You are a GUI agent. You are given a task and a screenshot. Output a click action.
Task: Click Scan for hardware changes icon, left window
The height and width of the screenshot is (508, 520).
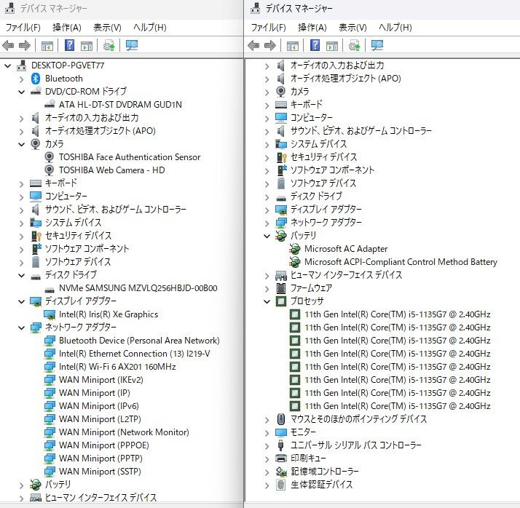click(132, 45)
